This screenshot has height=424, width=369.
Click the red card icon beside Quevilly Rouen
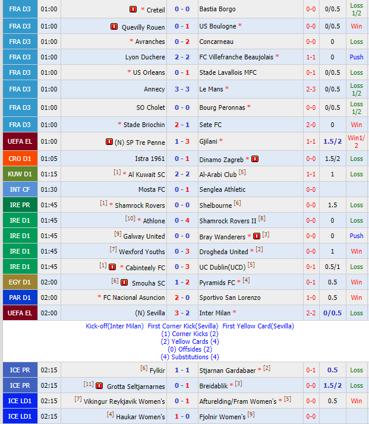[x=114, y=27]
